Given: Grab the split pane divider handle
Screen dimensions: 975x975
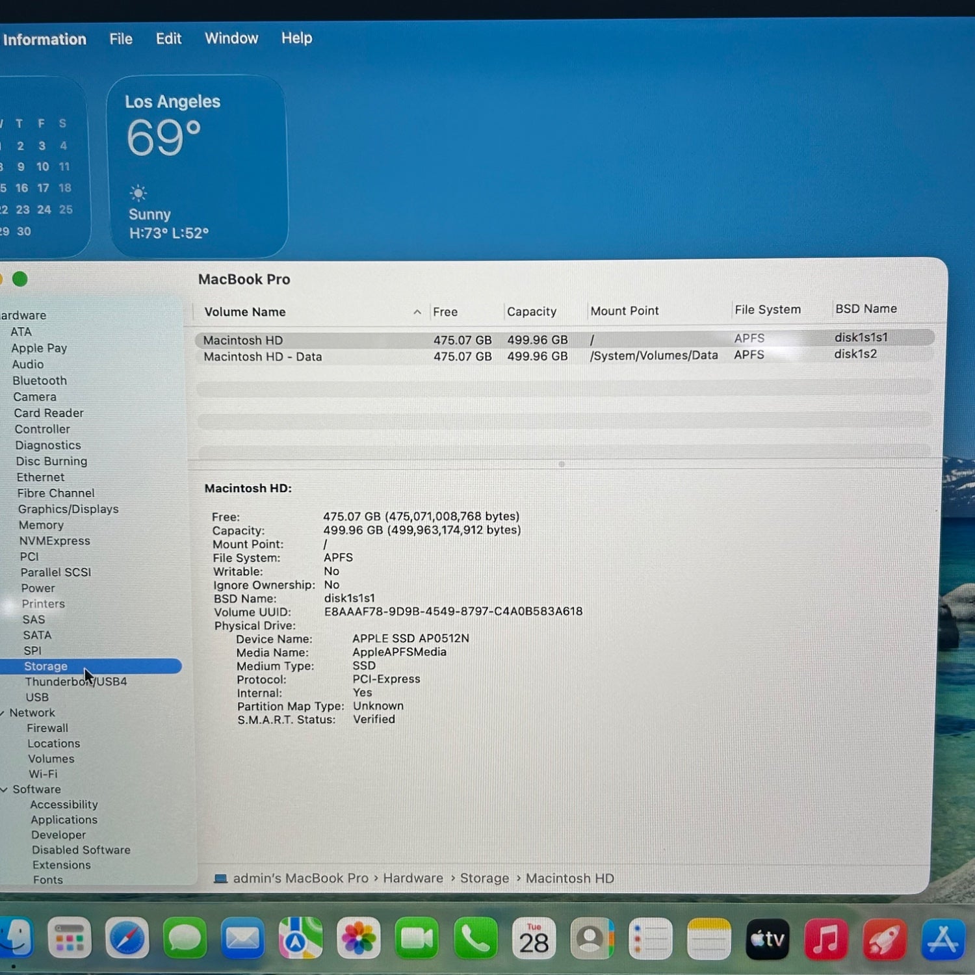Looking at the screenshot, I should point(562,464).
